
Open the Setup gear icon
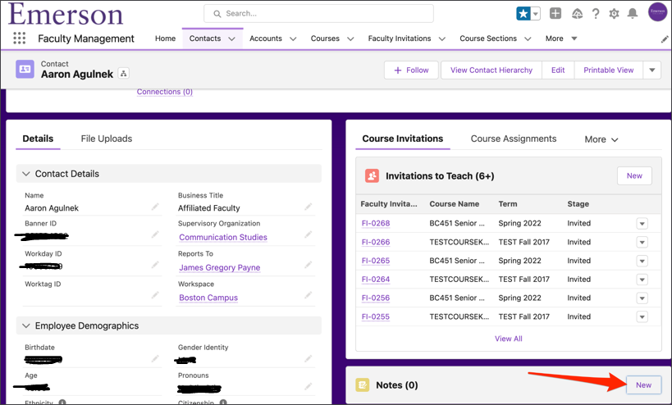click(x=614, y=14)
